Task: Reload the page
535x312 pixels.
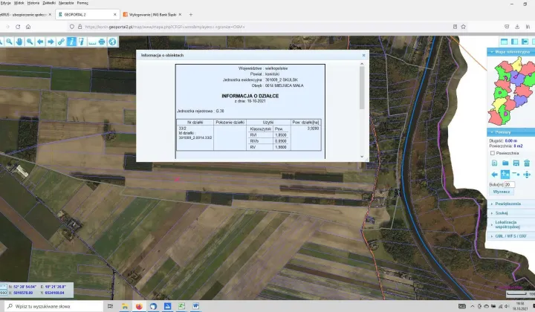Action: pos(18,27)
